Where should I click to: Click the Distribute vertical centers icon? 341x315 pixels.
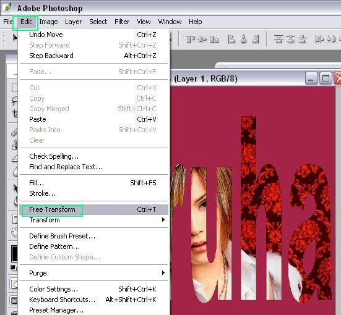(x=290, y=40)
